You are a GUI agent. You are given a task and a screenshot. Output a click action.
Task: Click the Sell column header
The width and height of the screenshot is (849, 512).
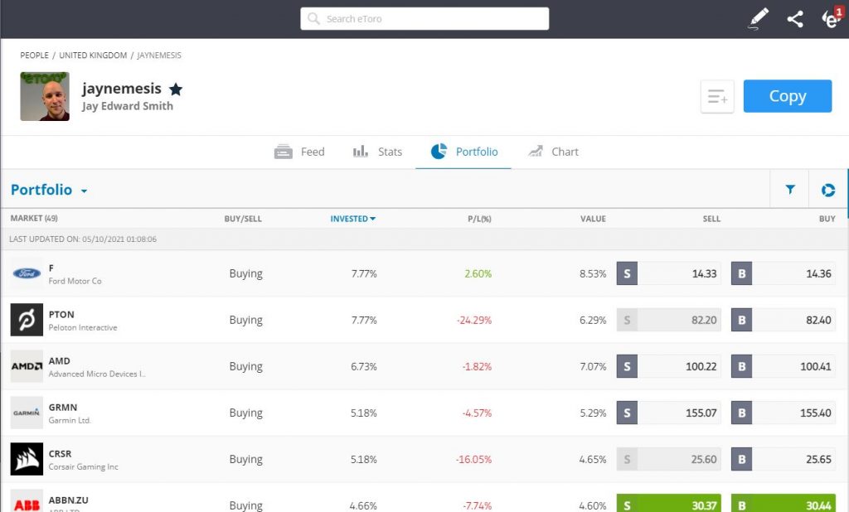[x=711, y=219]
